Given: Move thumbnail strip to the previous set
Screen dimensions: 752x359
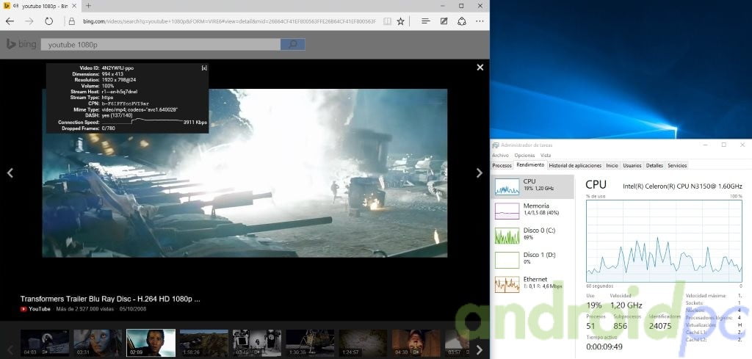Looking at the screenshot, I should coord(10,349).
